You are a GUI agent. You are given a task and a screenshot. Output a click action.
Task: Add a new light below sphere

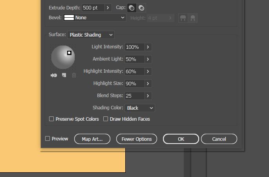[64, 75]
